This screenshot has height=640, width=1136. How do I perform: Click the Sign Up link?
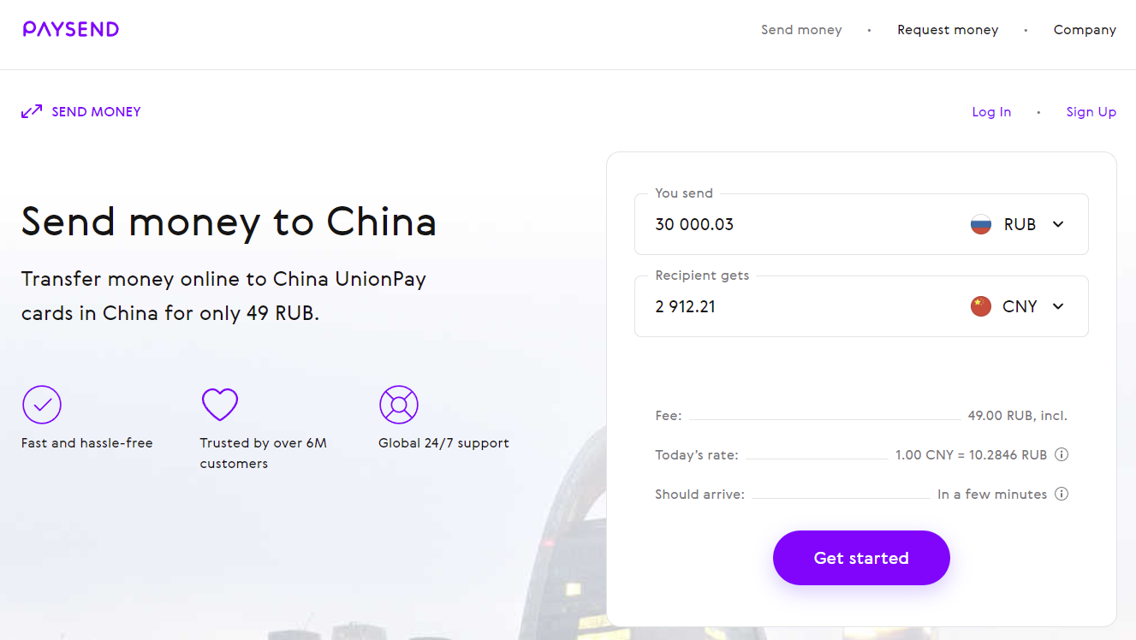pos(1091,112)
